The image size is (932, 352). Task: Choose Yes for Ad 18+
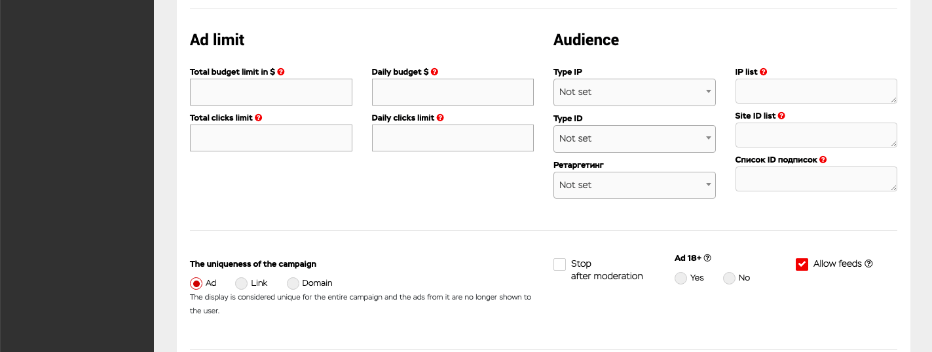[x=680, y=278]
